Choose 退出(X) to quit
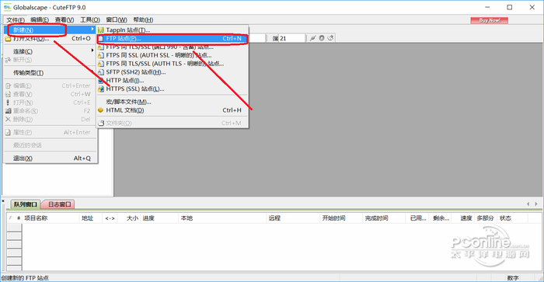The image size is (544, 282). [x=50, y=158]
